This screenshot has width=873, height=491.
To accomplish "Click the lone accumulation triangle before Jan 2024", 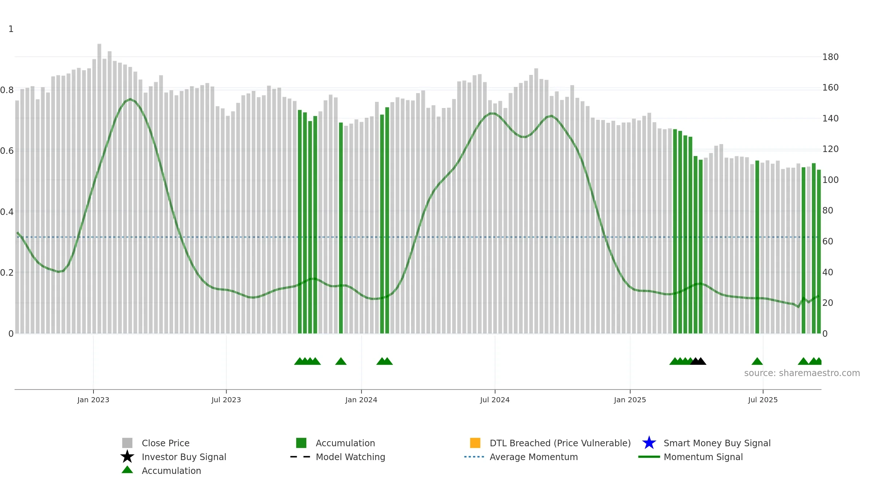I will (x=341, y=361).
